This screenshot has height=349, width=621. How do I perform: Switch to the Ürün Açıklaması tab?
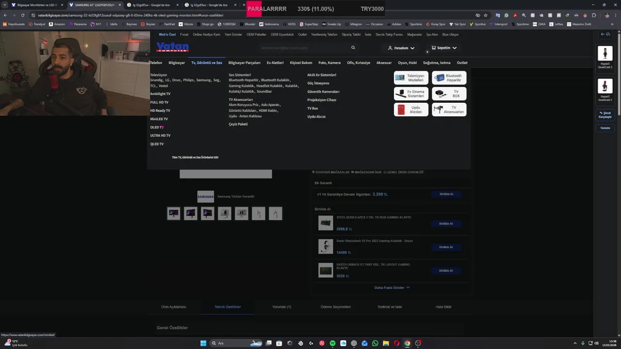(173, 307)
